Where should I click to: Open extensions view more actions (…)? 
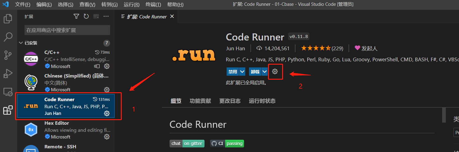coord(106,16)
